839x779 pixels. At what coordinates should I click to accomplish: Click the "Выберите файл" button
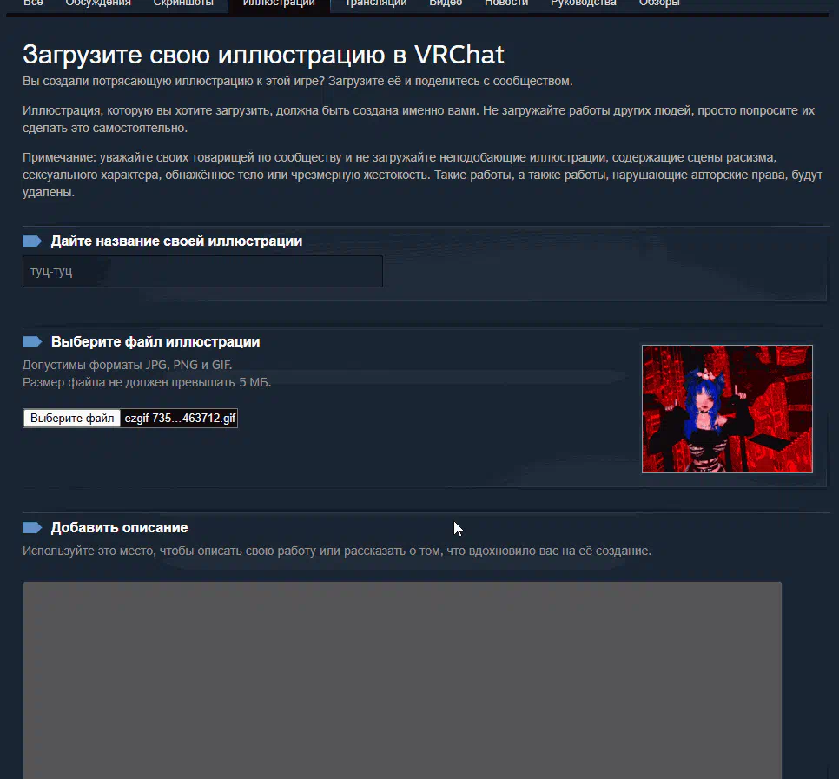click(72, 418)
